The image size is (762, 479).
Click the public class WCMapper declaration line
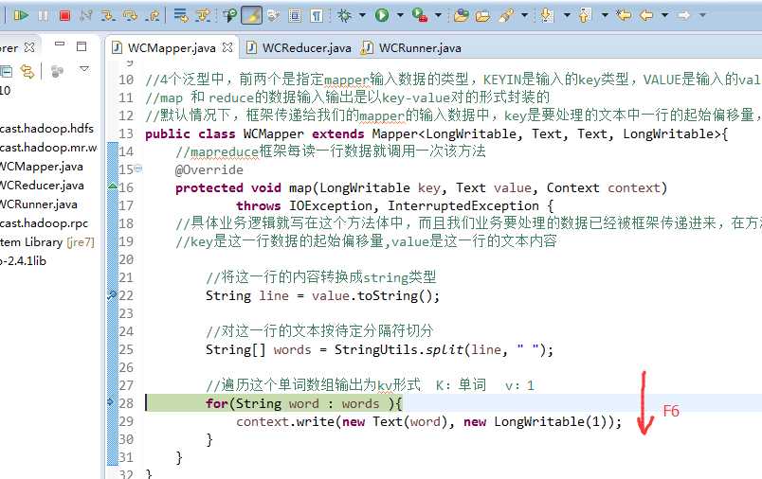436,133
